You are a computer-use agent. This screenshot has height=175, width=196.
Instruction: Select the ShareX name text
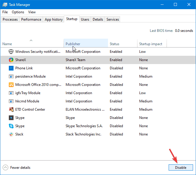[21, 60]
